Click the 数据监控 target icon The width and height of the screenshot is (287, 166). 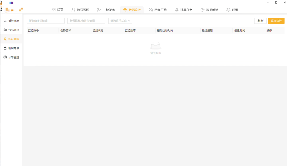[x=125, y=10]
